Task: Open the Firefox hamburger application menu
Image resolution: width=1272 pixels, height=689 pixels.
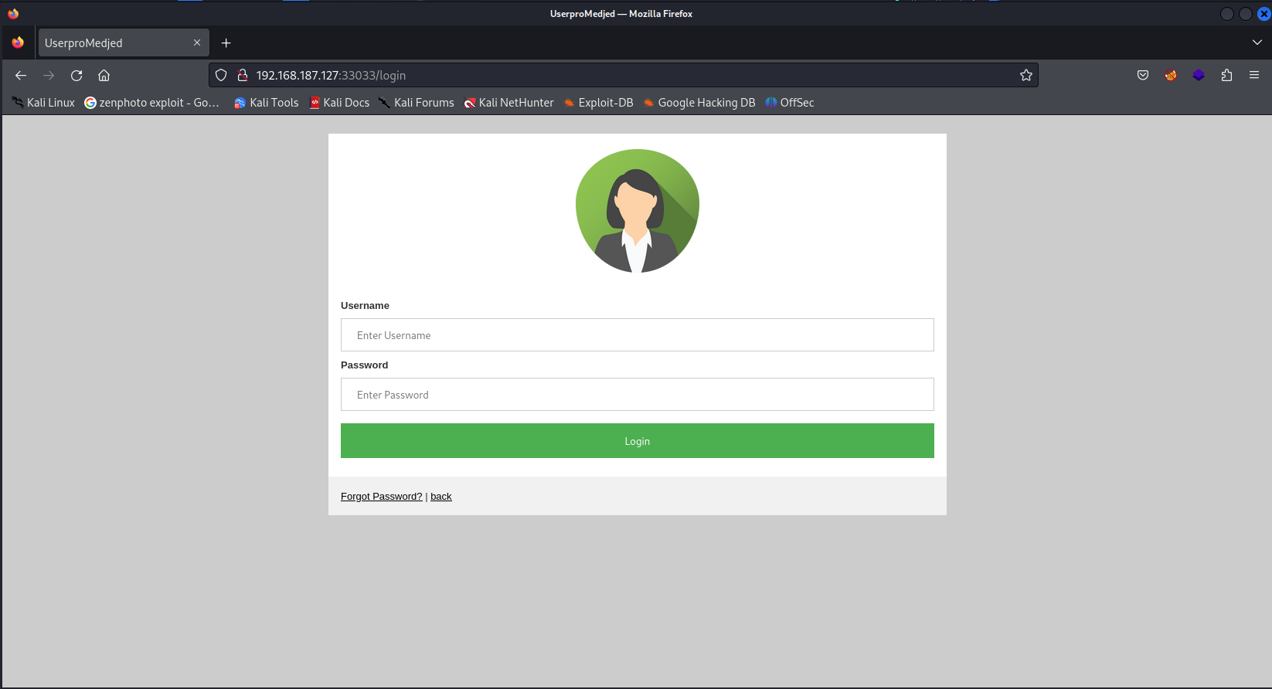Action: coord(1254,75)
